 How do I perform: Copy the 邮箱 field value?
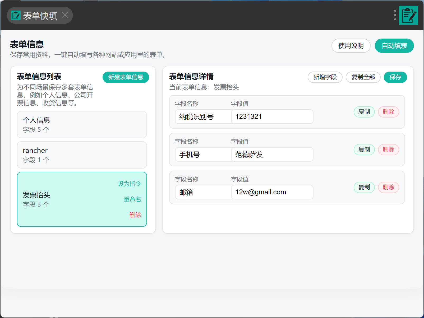[364, 187]
